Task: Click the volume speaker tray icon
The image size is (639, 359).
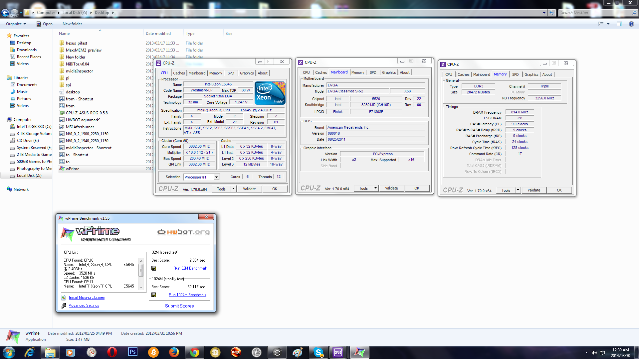Action: click(x=594, y=353)
